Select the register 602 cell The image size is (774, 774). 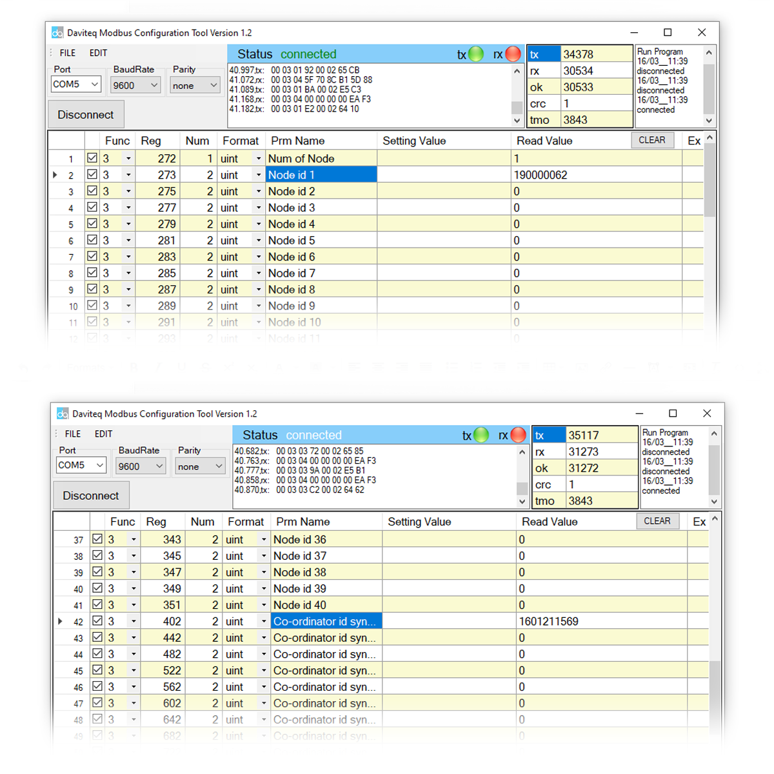click(163, 703)
